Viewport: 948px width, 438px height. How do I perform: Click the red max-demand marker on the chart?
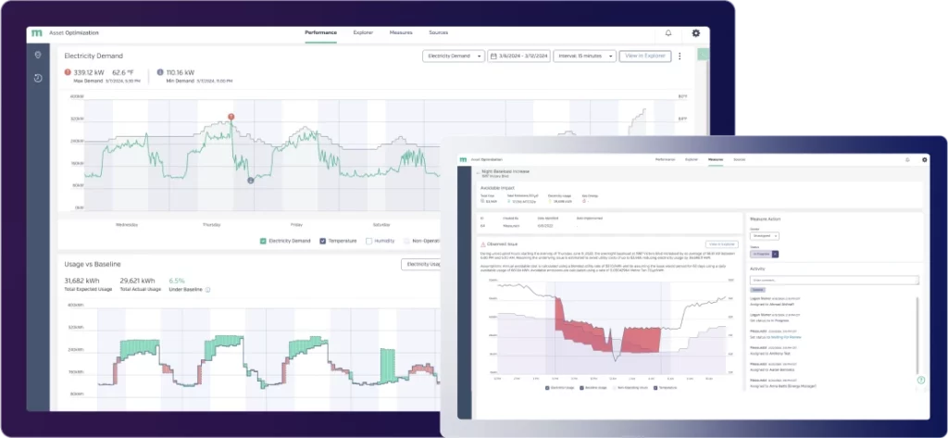(x=231, y=117)
